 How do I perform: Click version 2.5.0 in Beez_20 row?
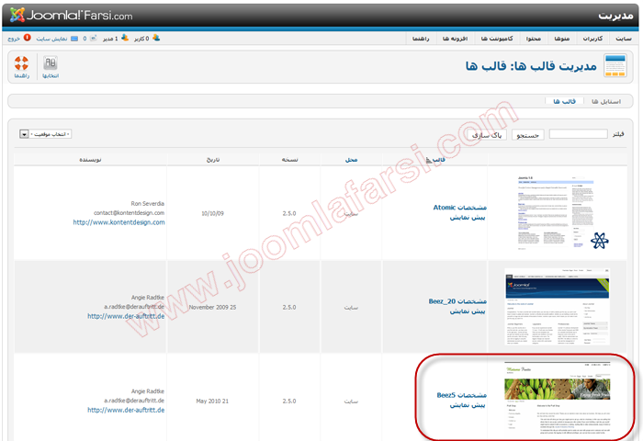289,307
